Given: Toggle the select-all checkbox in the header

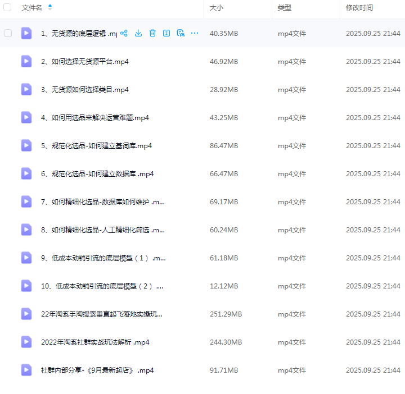Looking at the screenshot, I should pos(8,8).
